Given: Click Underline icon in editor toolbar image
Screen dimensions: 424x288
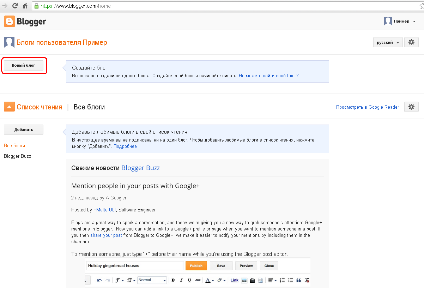Looking at the screenshot, I should pos(189,280).
